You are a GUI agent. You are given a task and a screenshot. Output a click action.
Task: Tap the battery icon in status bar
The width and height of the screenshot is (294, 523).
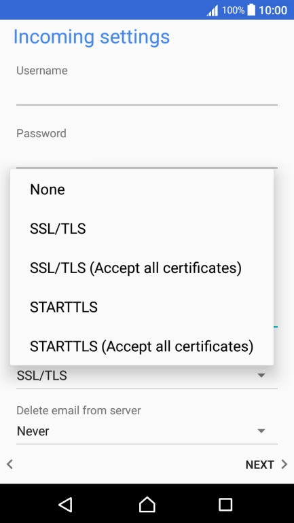(251, 10)
